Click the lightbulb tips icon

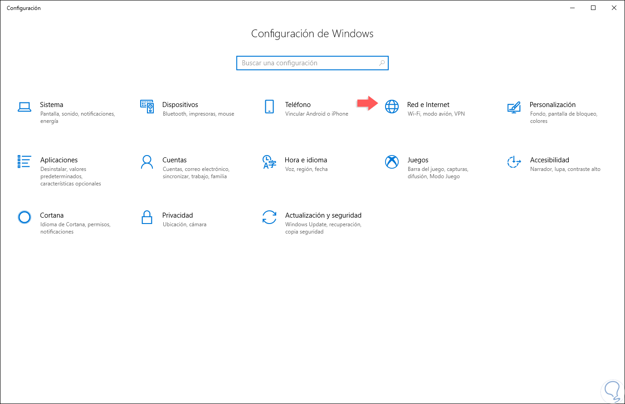coord(611,390)
